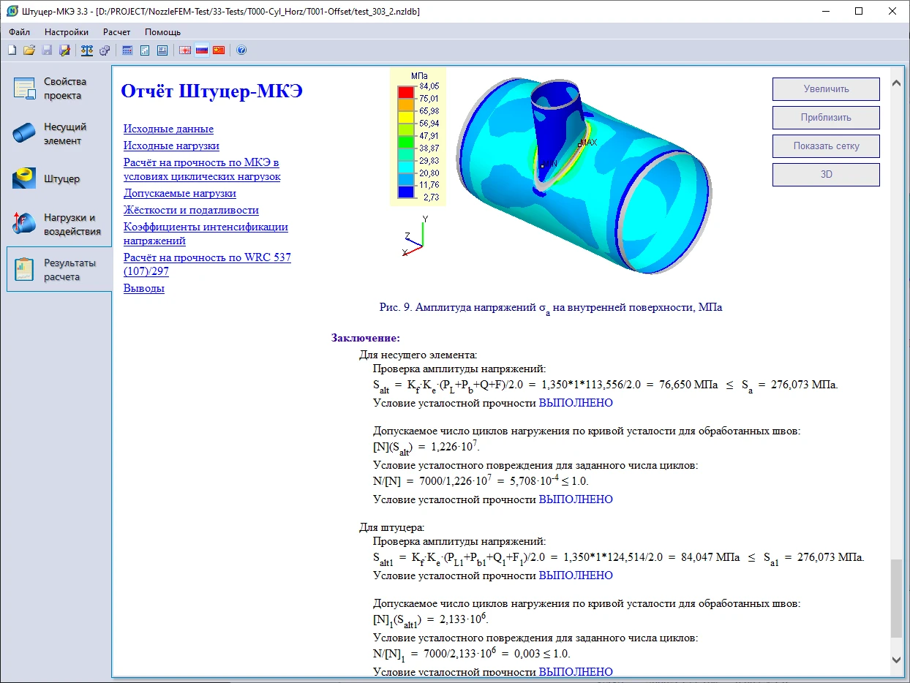Open the Жёсткости и податливости link

(190, 211)
